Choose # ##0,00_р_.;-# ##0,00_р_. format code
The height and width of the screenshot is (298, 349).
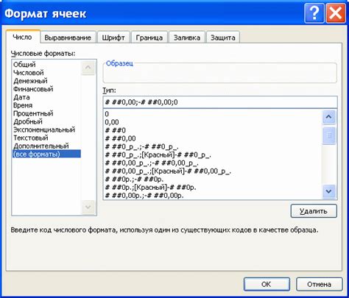(213, 163)
